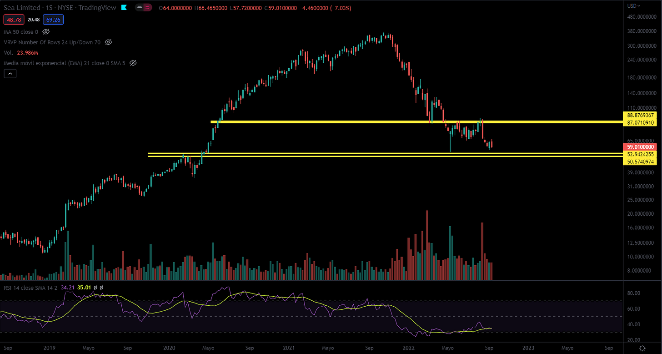The height and width of the screenshot is (354, 662).
Task: Click the yellow RSI SMA value 35.01
Action: [x=84, y=287]
